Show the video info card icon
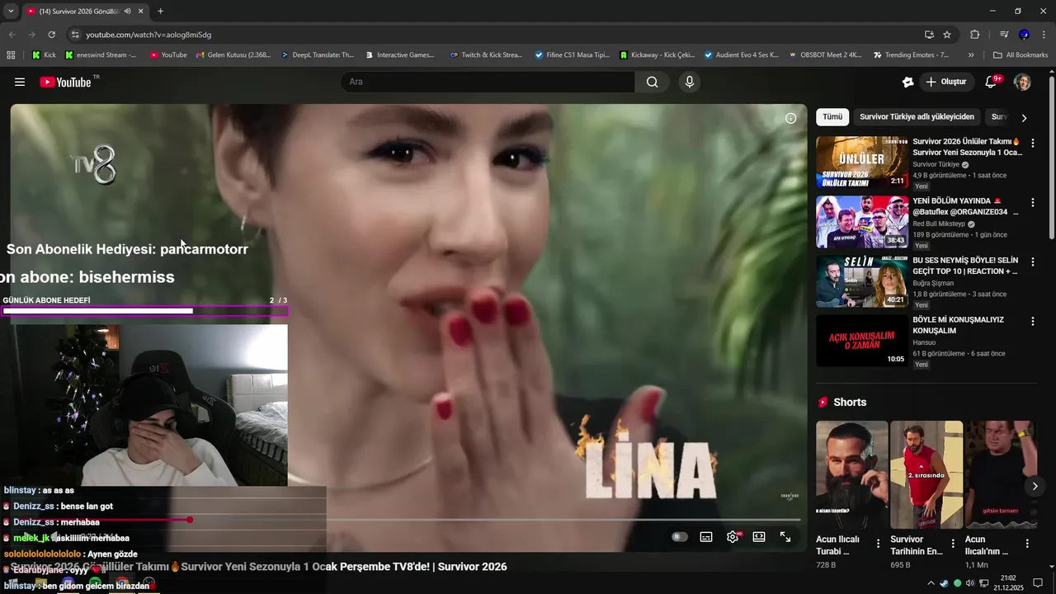The image size is (1056, 594). point(790,118)
